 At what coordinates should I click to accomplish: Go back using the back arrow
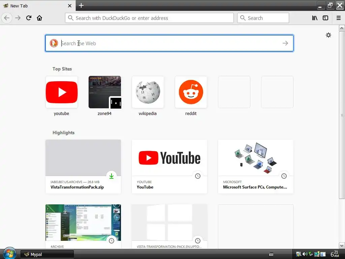(7, 18)
